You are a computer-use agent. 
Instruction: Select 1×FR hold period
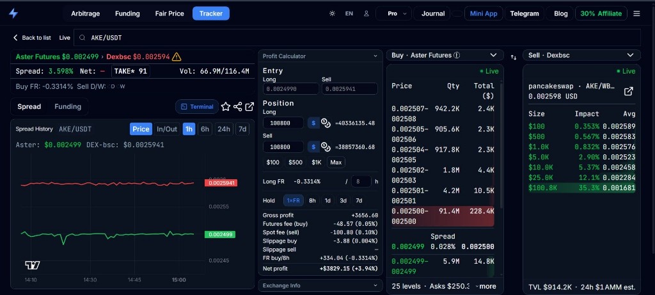[294, 200]
